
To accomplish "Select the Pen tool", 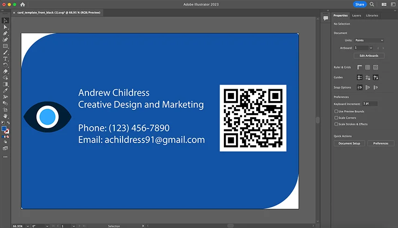I will pos(5,33).
